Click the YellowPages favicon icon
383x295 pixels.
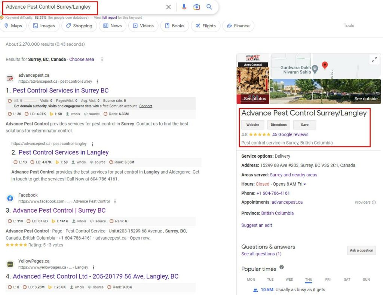click(x=10, y=264)
